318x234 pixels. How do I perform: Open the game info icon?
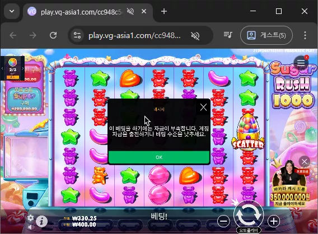[42, 221]
